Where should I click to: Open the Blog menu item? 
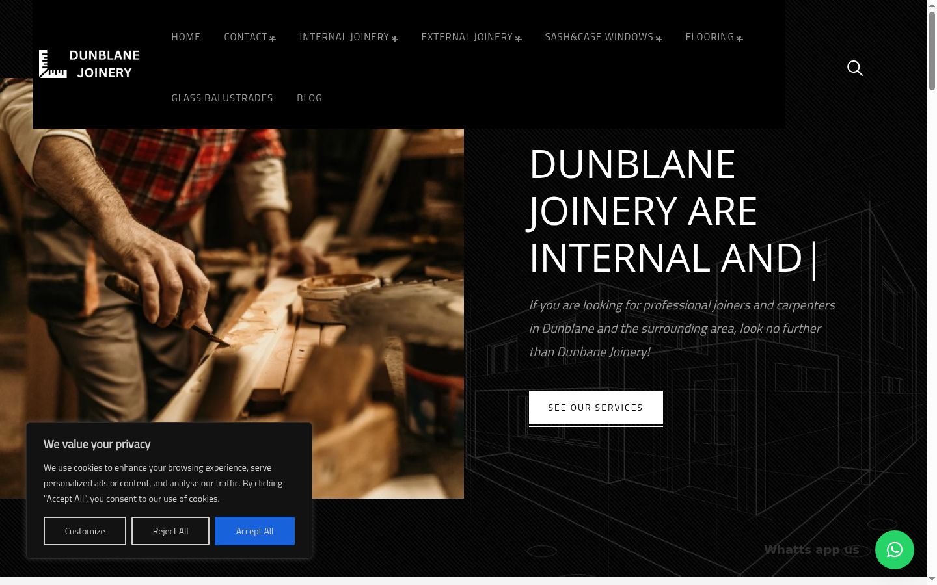click(310, 98)
